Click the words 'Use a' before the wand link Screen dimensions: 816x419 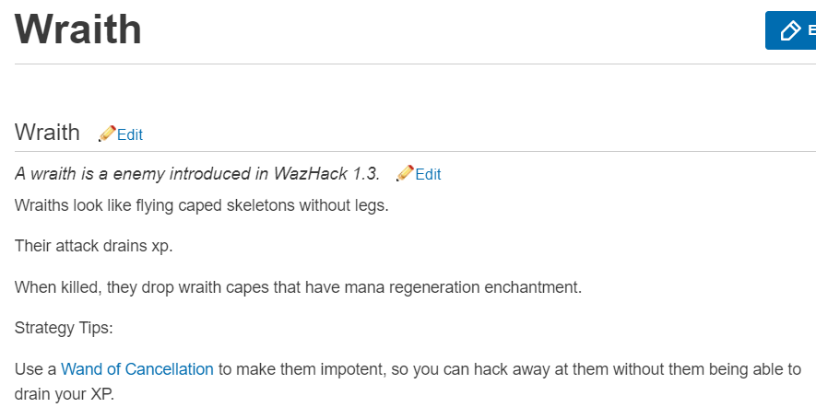point(35,369)
